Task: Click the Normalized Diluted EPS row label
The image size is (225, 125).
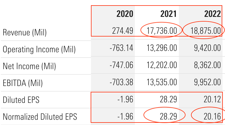Action: pyautogui.click(x=40, y=116)
